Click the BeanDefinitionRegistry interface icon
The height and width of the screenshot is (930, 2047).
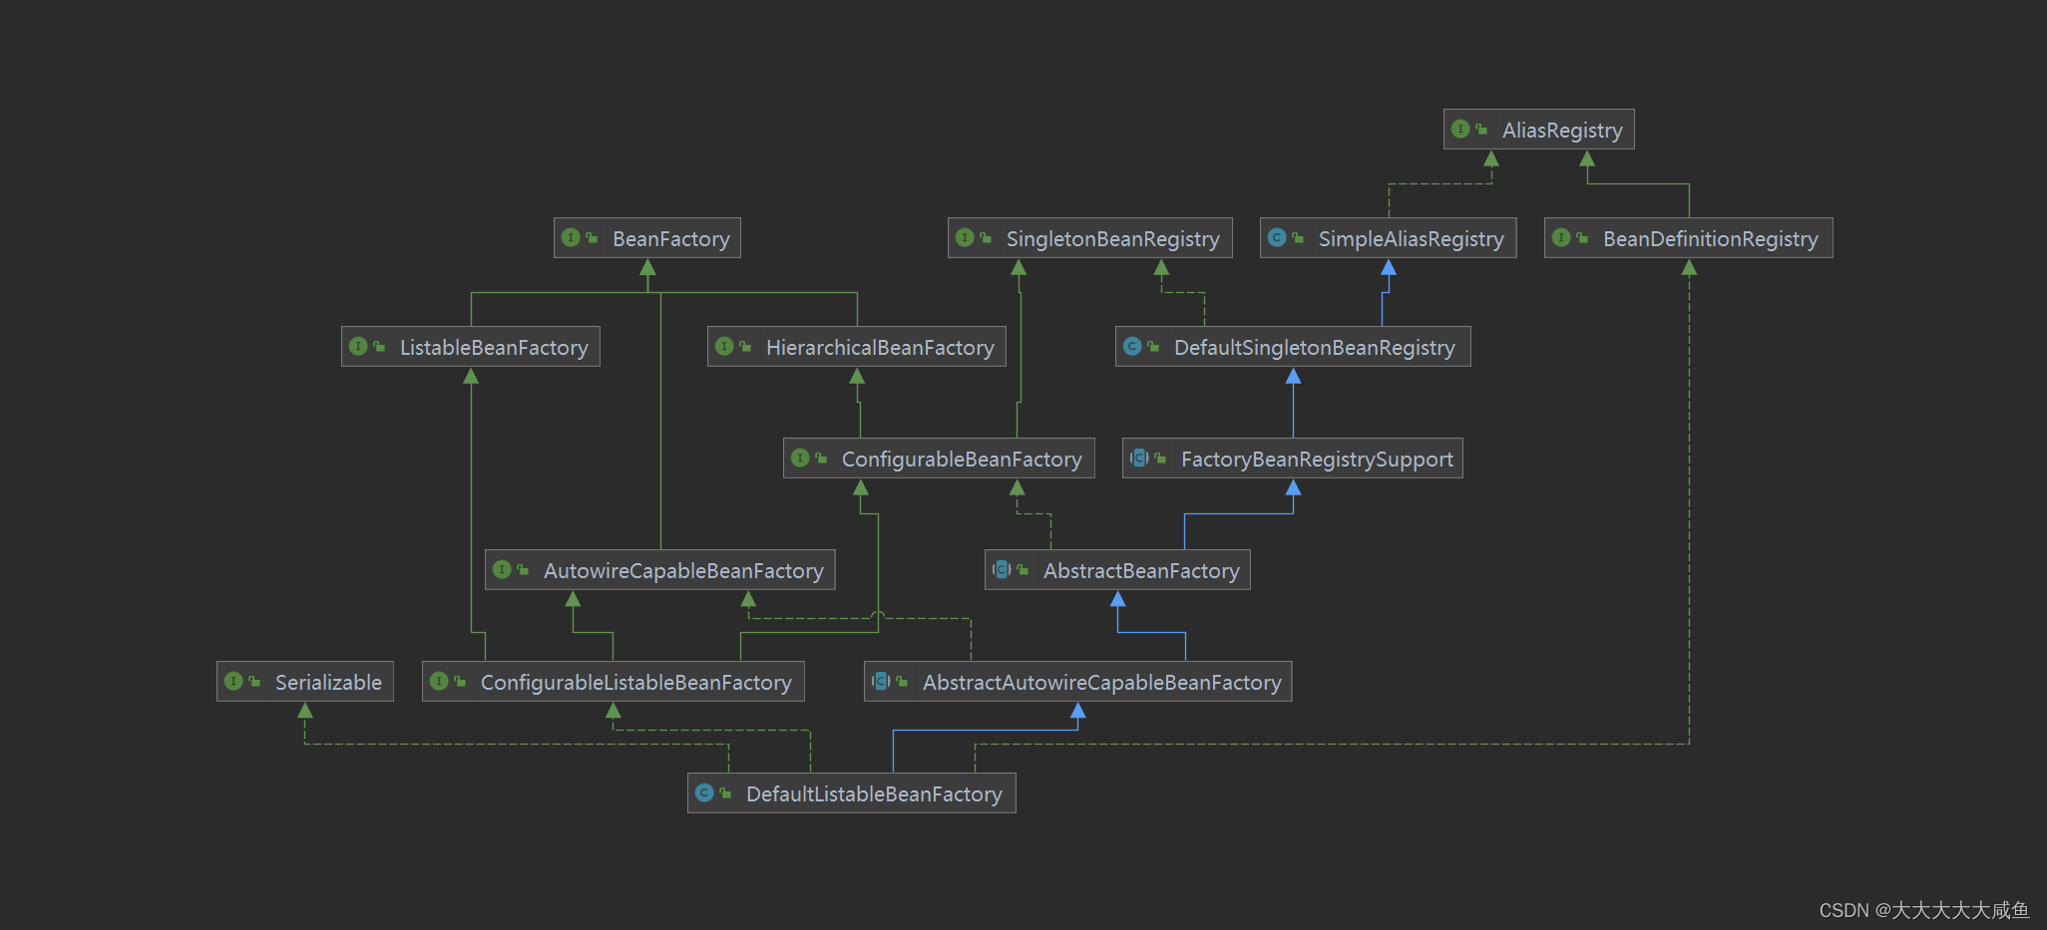(x=1561, y=237)
